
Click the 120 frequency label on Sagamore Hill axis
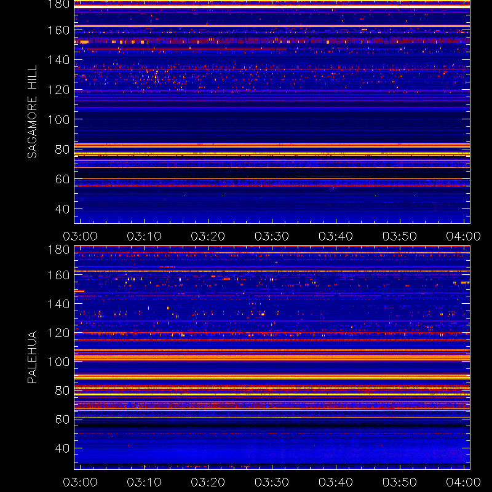tap(58, 90)
